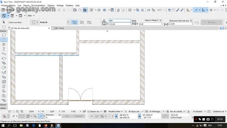Click the Annuler button
The image size is (227, 128).
78,116
